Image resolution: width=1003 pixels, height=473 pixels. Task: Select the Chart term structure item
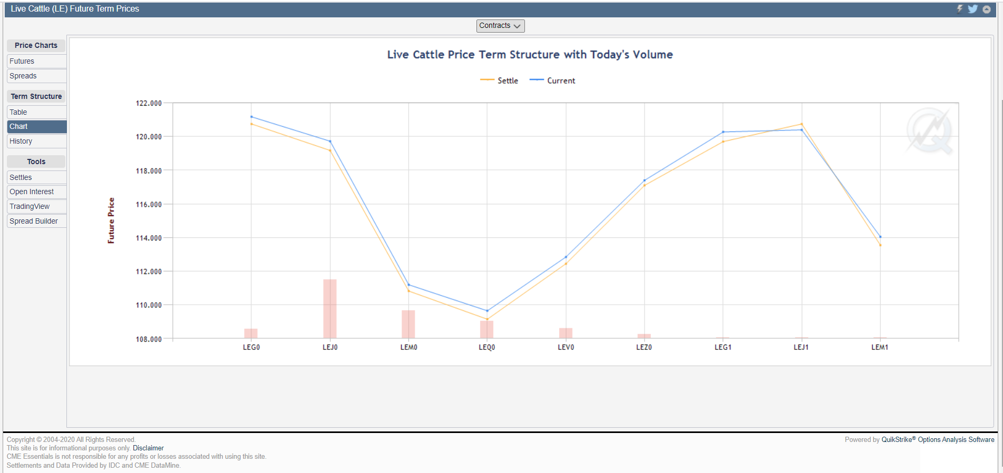click(x=36, y=126)
